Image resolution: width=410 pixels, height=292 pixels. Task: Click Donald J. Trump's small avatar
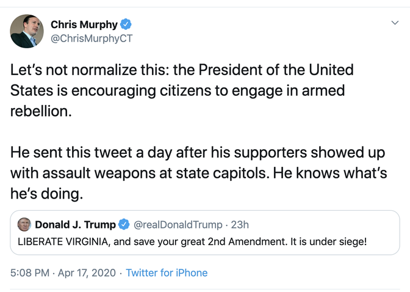coord(25,224)
